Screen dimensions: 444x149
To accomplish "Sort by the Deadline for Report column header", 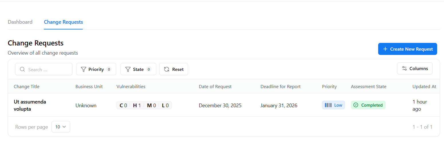I will click(x=280, y=87).
